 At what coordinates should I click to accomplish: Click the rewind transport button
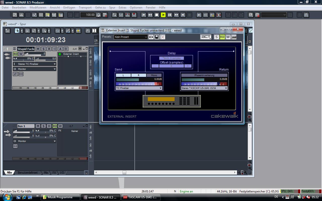[150, 15]
